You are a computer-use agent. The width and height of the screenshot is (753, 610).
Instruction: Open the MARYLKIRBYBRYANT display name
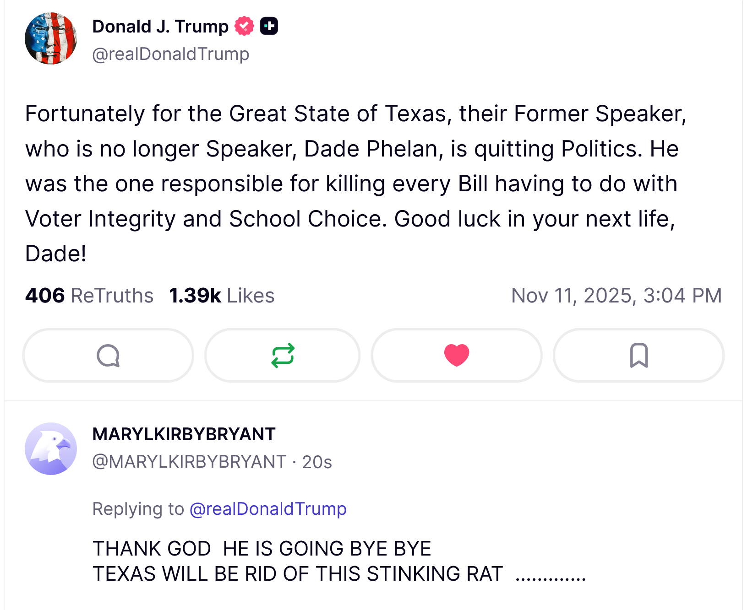(184, 434)
